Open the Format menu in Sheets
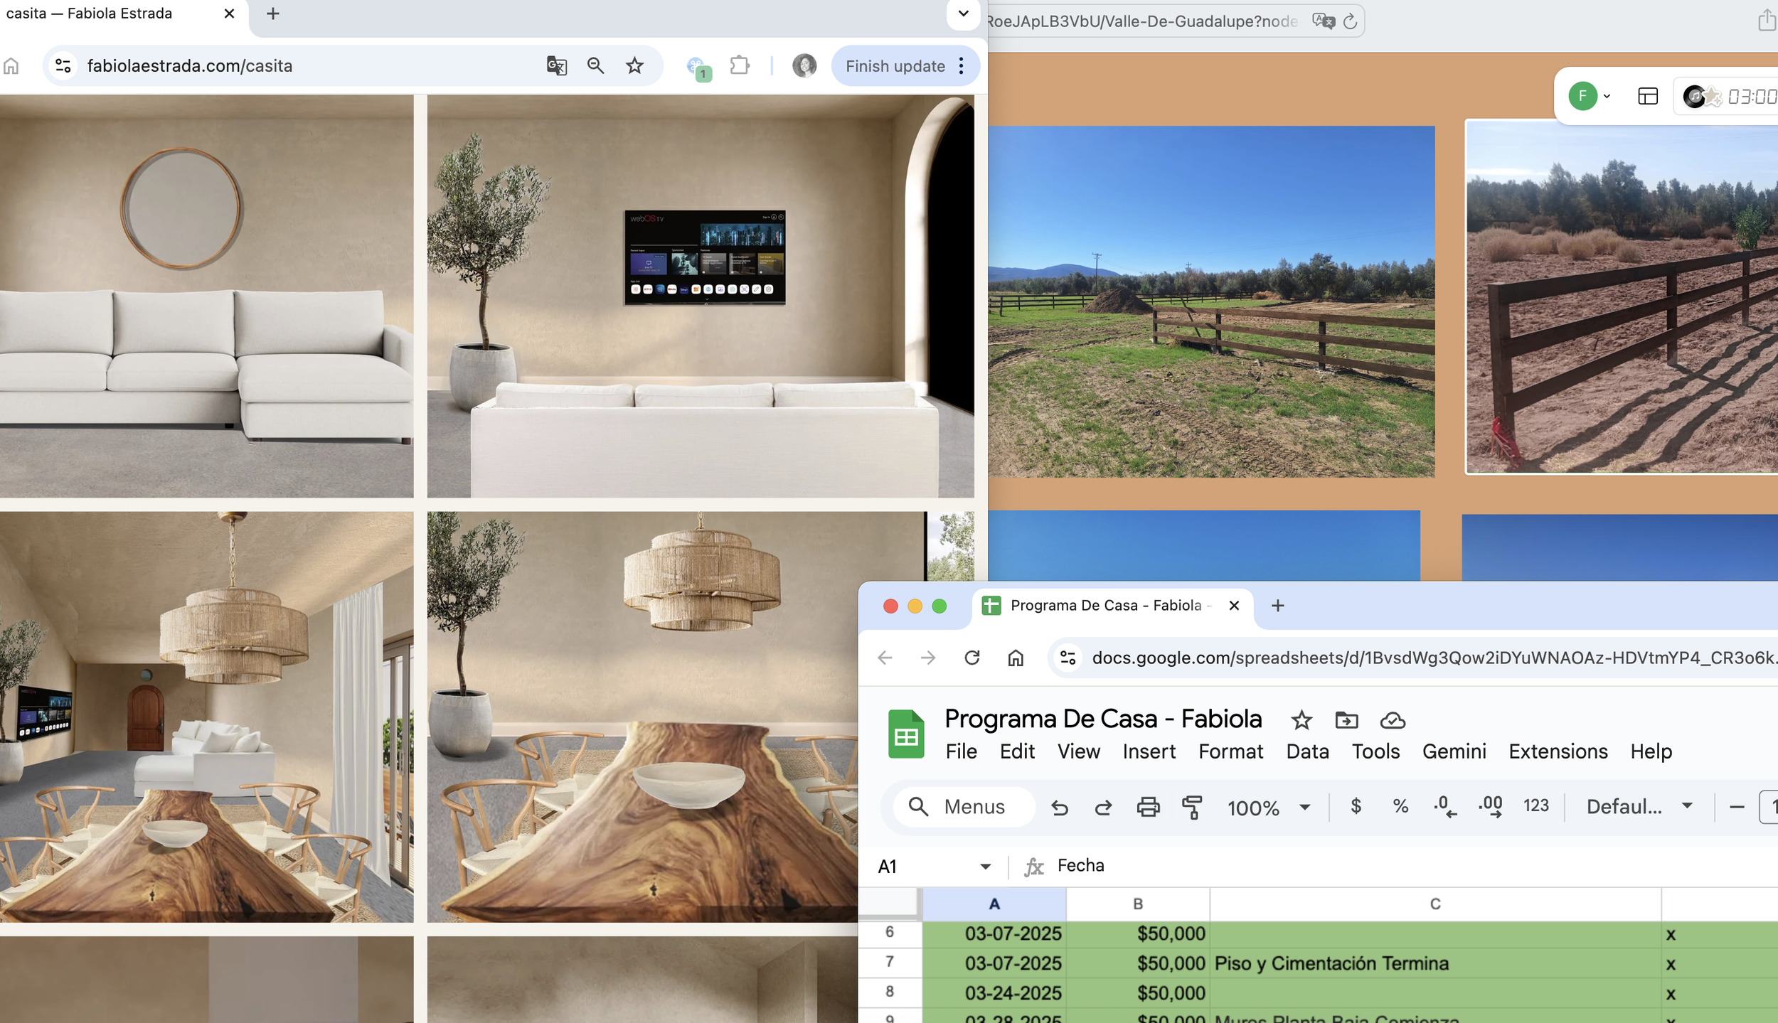The image size is (1778, 1023). [1230, 751]
